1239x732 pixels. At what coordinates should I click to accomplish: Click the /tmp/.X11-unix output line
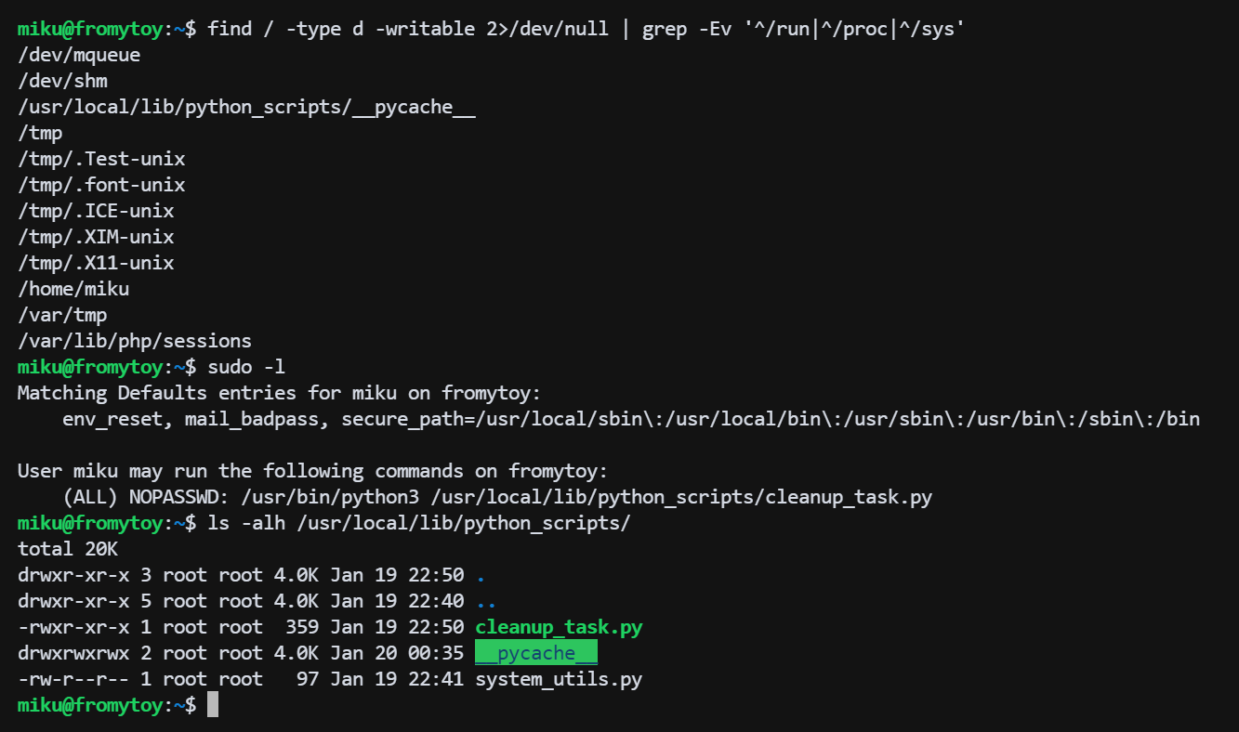(96, 263)
